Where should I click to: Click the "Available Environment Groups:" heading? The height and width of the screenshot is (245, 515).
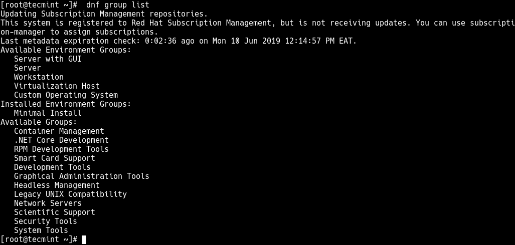(x=66, y=50)
